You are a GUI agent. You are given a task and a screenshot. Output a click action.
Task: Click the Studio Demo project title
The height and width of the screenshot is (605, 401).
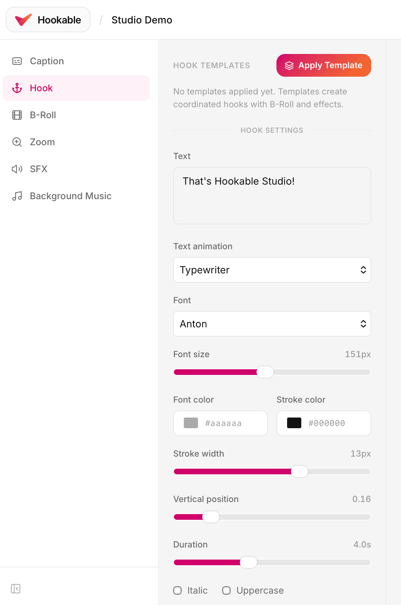click(142, 20)
